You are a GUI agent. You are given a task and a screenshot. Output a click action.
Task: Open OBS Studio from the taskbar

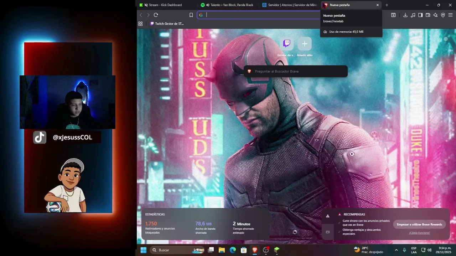(266, 250)
